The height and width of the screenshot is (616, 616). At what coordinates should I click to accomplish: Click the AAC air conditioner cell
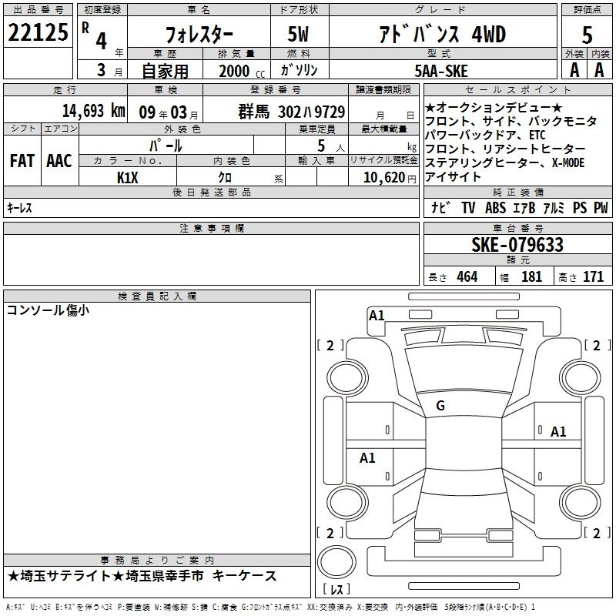(x=59, y=161)
